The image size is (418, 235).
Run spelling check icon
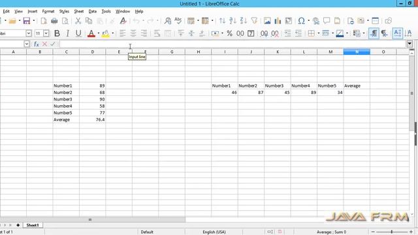pos(178,21)
